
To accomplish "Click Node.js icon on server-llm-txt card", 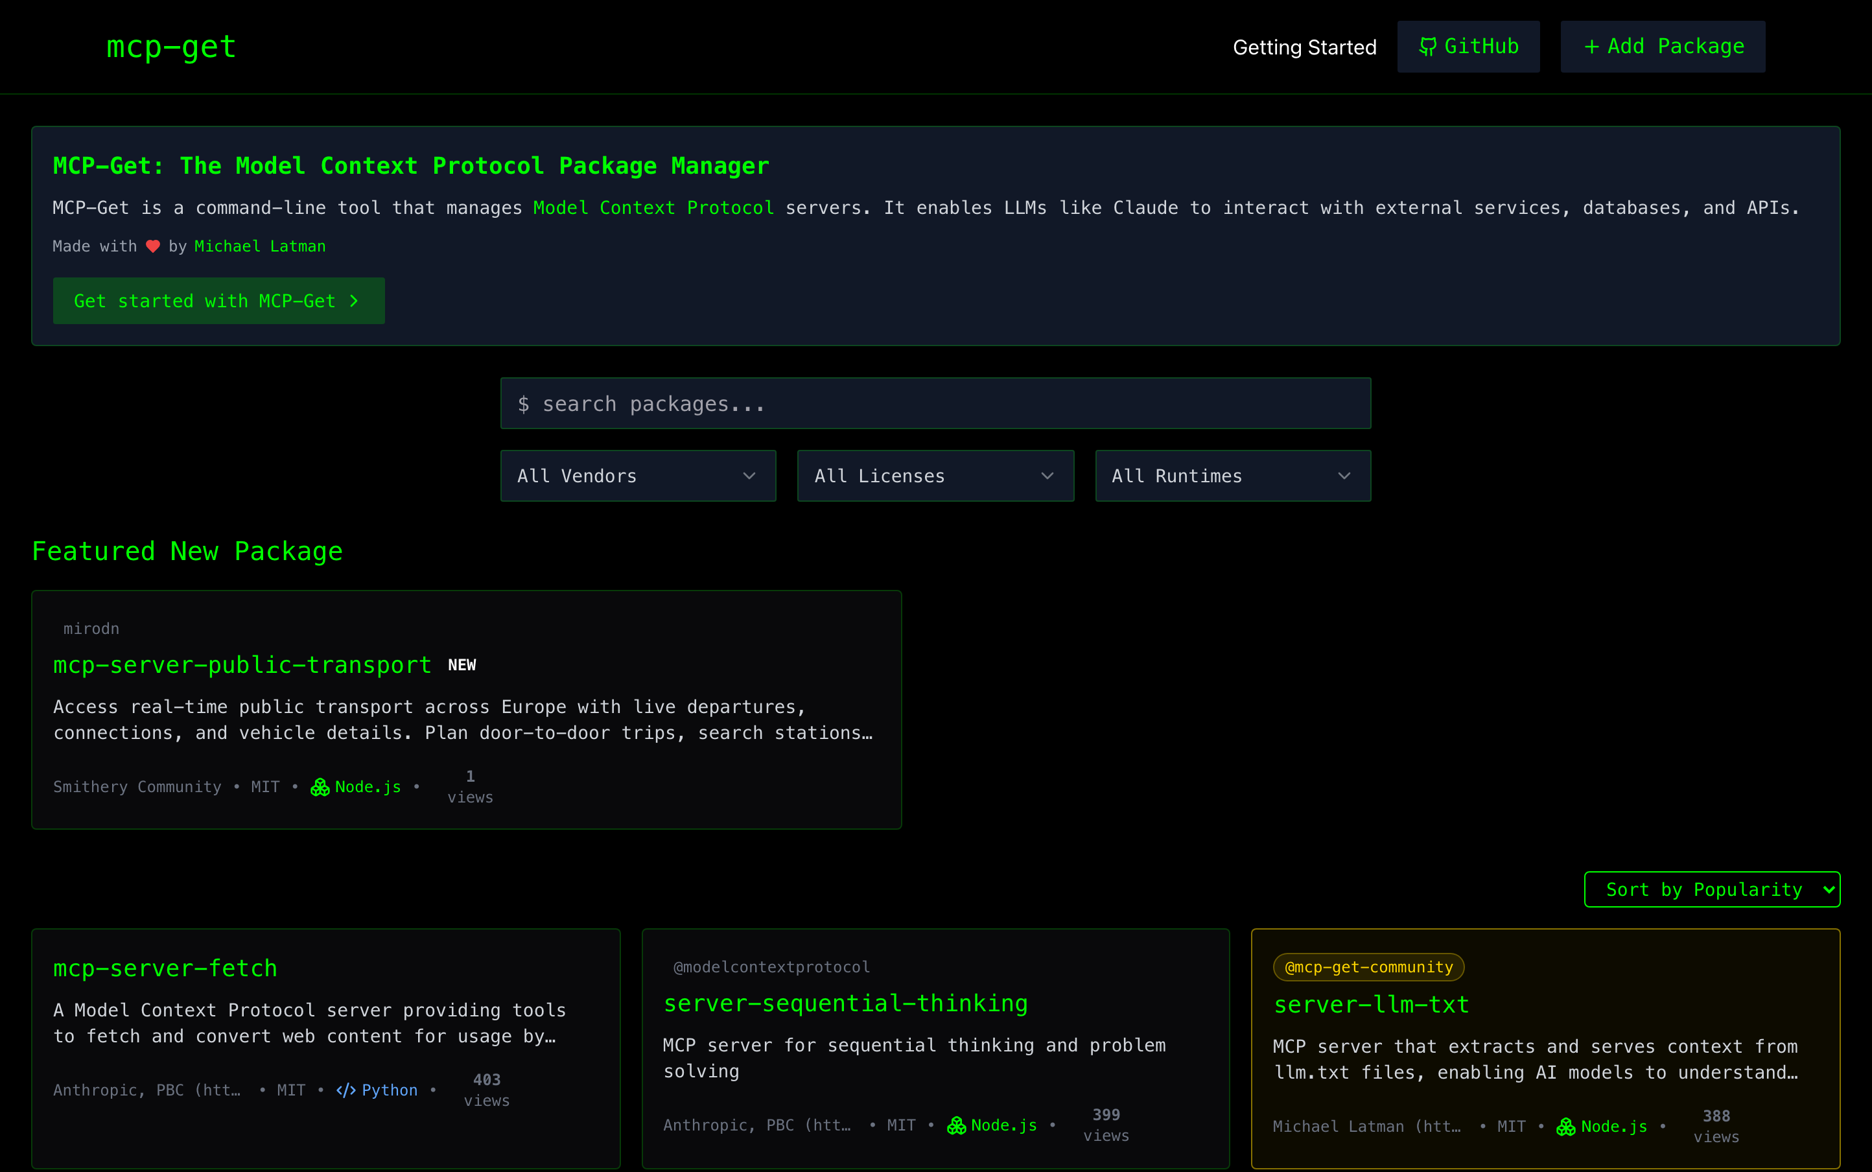I will click(x=1566, y=1127).
